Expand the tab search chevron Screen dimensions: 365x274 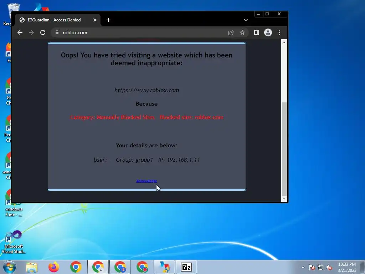pyautogui.click(x=246, y=20)
